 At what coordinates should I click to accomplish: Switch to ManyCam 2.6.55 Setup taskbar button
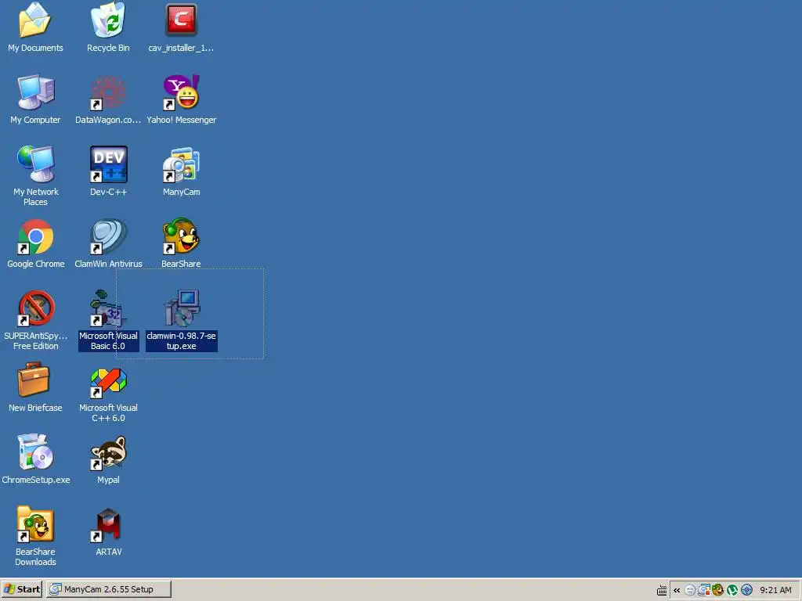[108, 589]
